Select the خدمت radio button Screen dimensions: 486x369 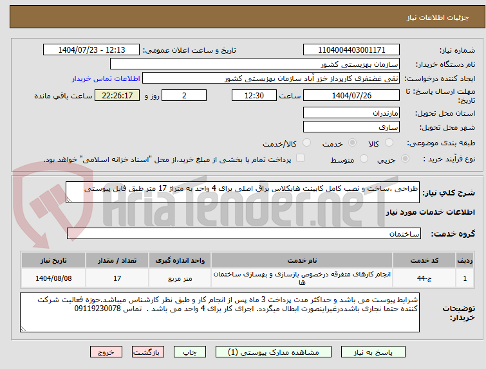[x=352, y=143]
